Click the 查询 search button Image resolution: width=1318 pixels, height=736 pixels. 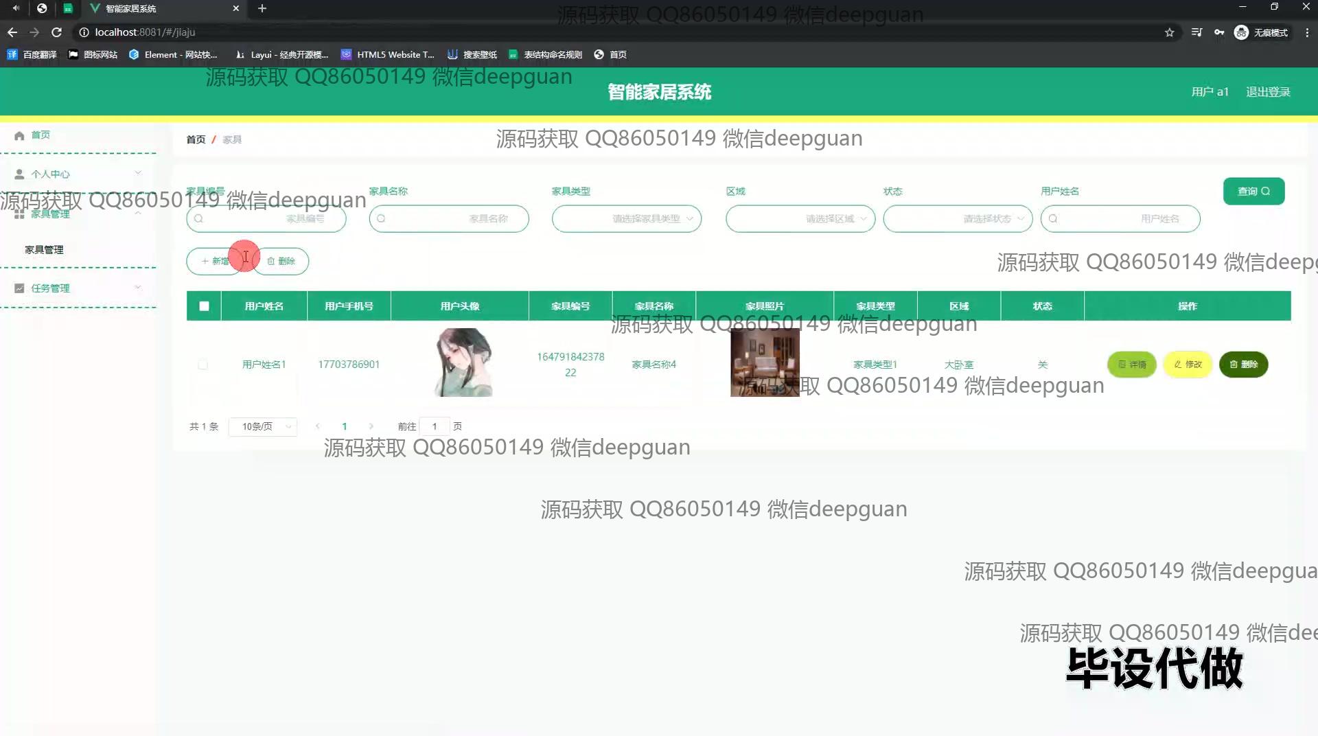1253,192
